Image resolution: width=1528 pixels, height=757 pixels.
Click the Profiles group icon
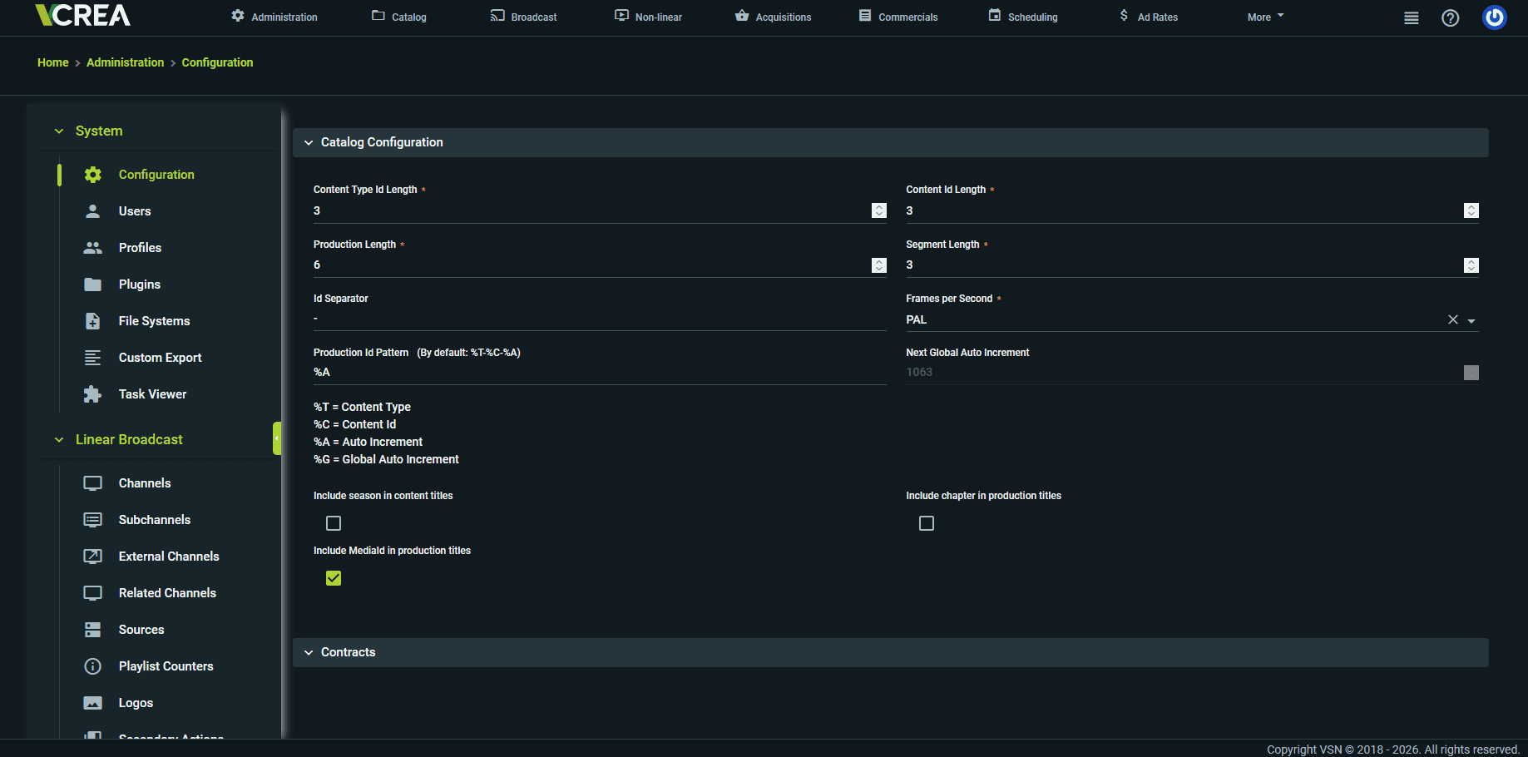[x=93, y=248]
